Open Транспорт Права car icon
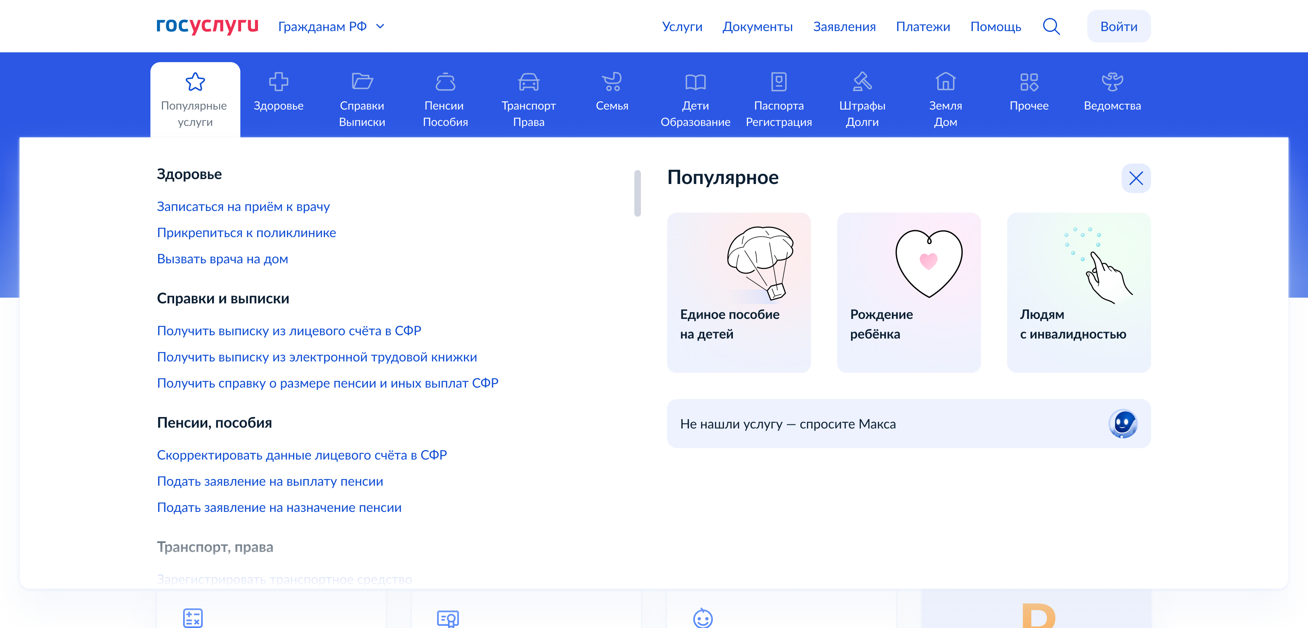1308x628 pixels. (x=529, y=82)
